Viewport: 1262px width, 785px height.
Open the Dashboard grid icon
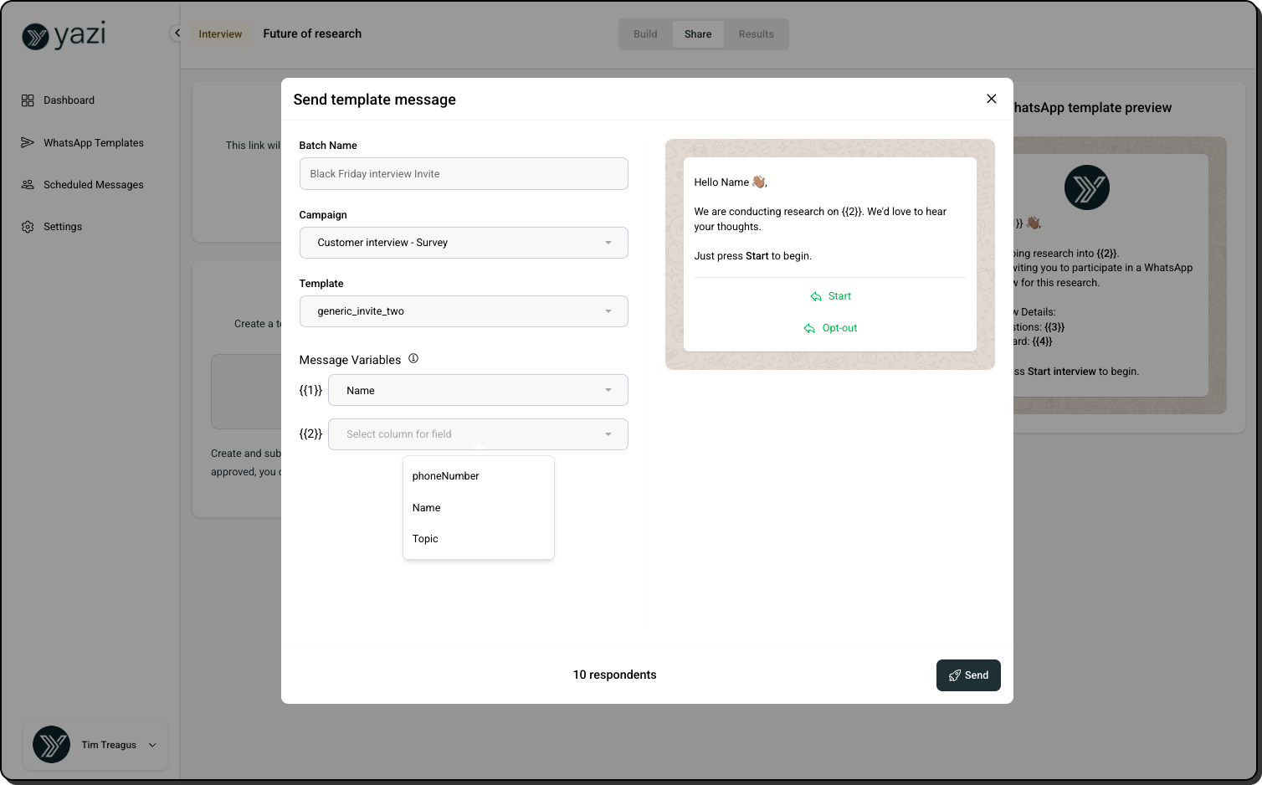[x=28, y=100]
